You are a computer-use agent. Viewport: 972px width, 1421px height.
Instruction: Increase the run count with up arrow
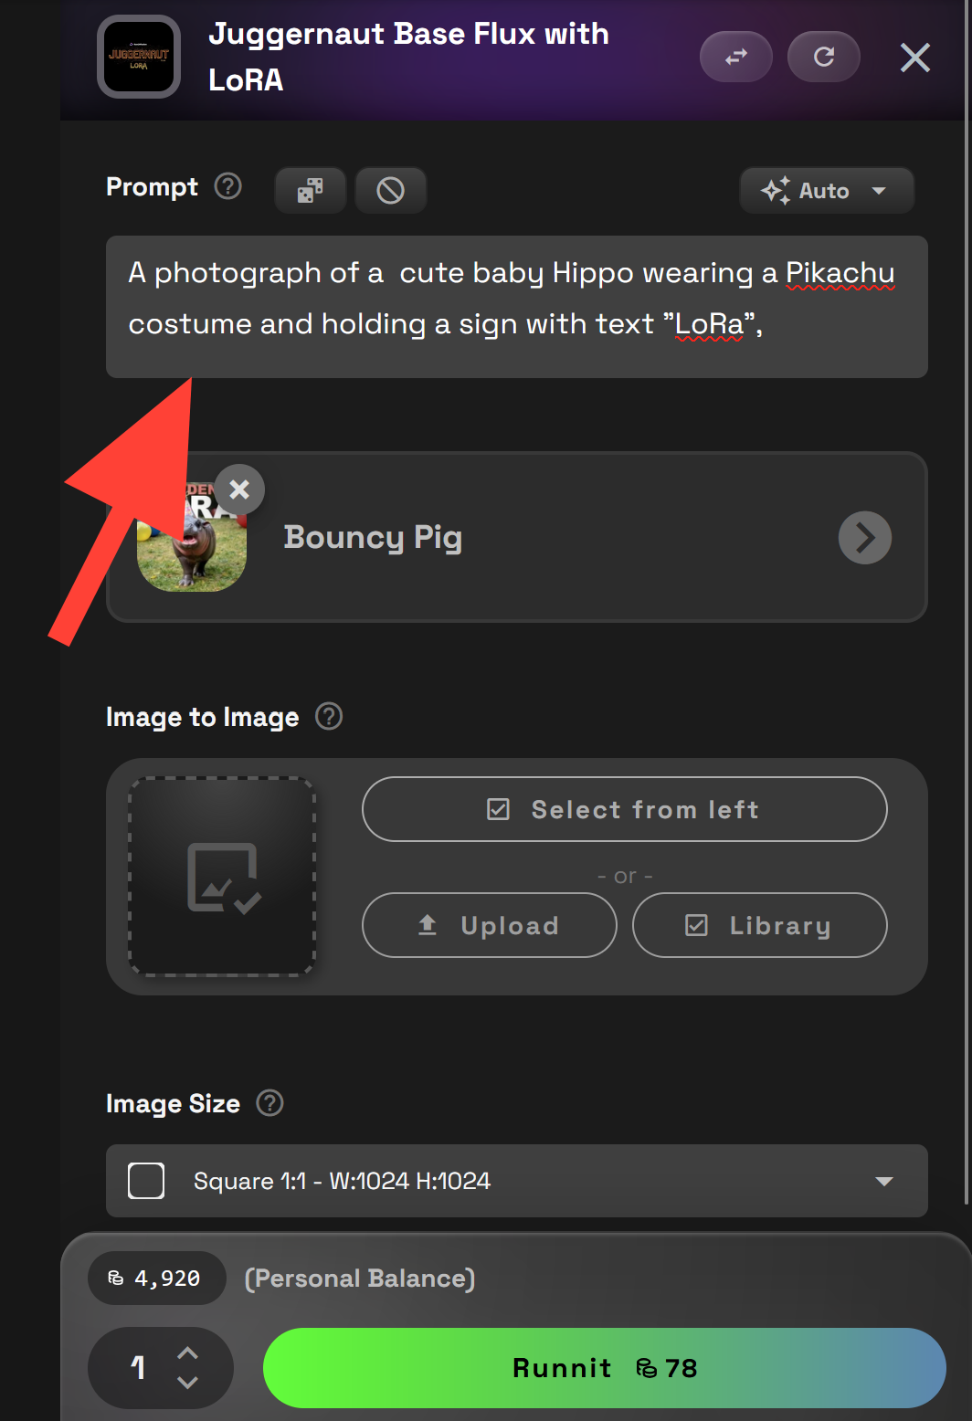pyautogui.click(x=187, y=1353)
